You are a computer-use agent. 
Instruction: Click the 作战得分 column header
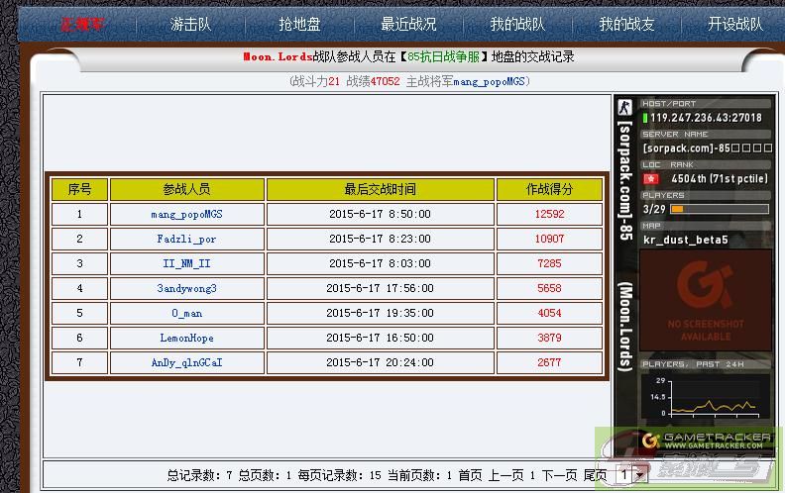point(549,189)
